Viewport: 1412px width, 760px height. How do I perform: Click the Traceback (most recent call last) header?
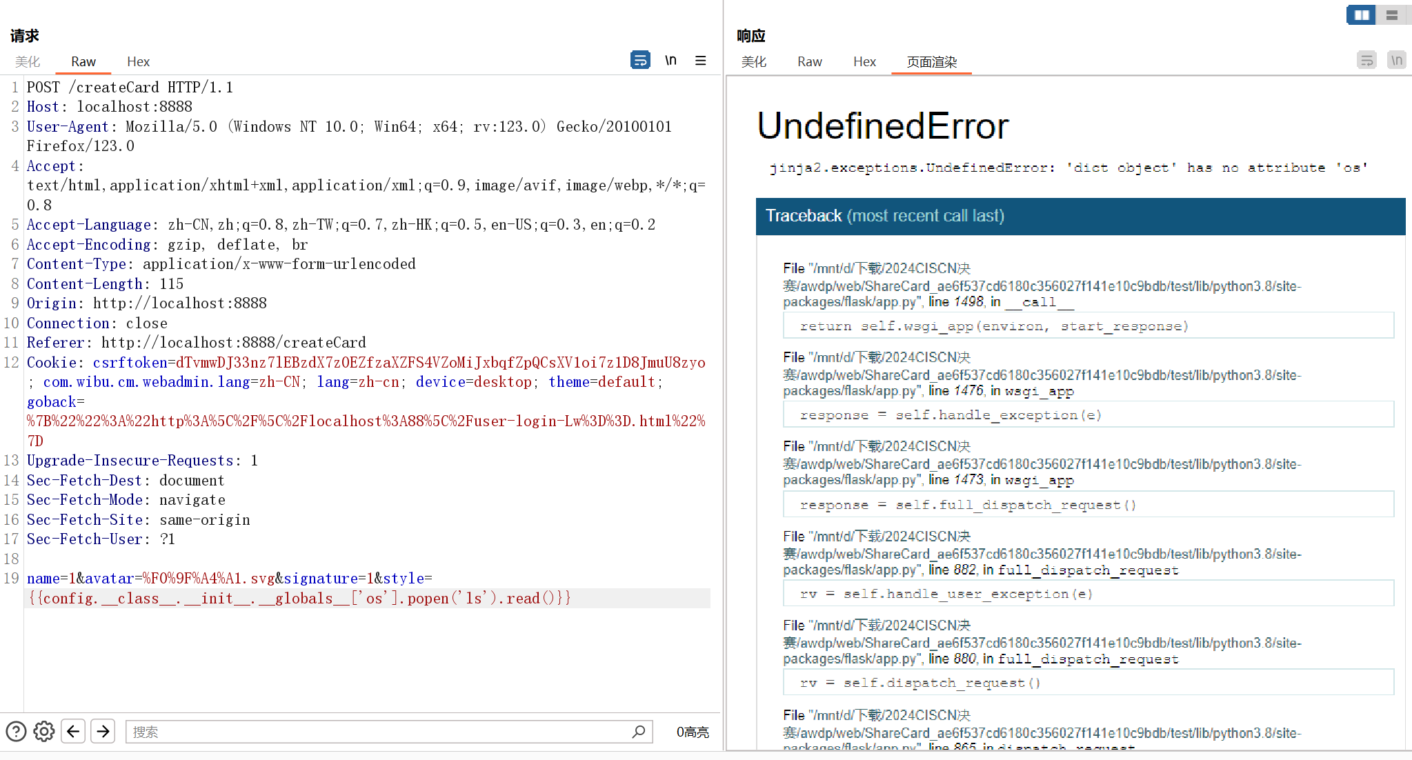tap(1080, 216)
